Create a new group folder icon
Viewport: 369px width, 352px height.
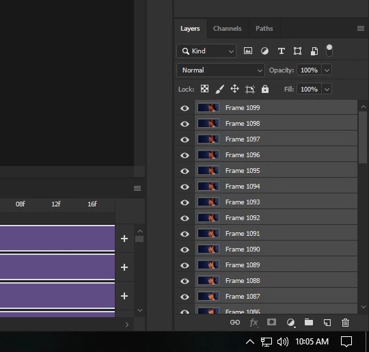(308, 322)
